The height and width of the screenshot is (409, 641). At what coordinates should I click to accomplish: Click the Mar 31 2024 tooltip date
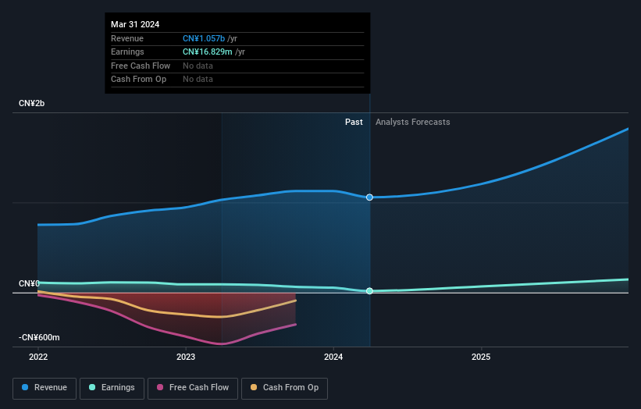[135, 24]
